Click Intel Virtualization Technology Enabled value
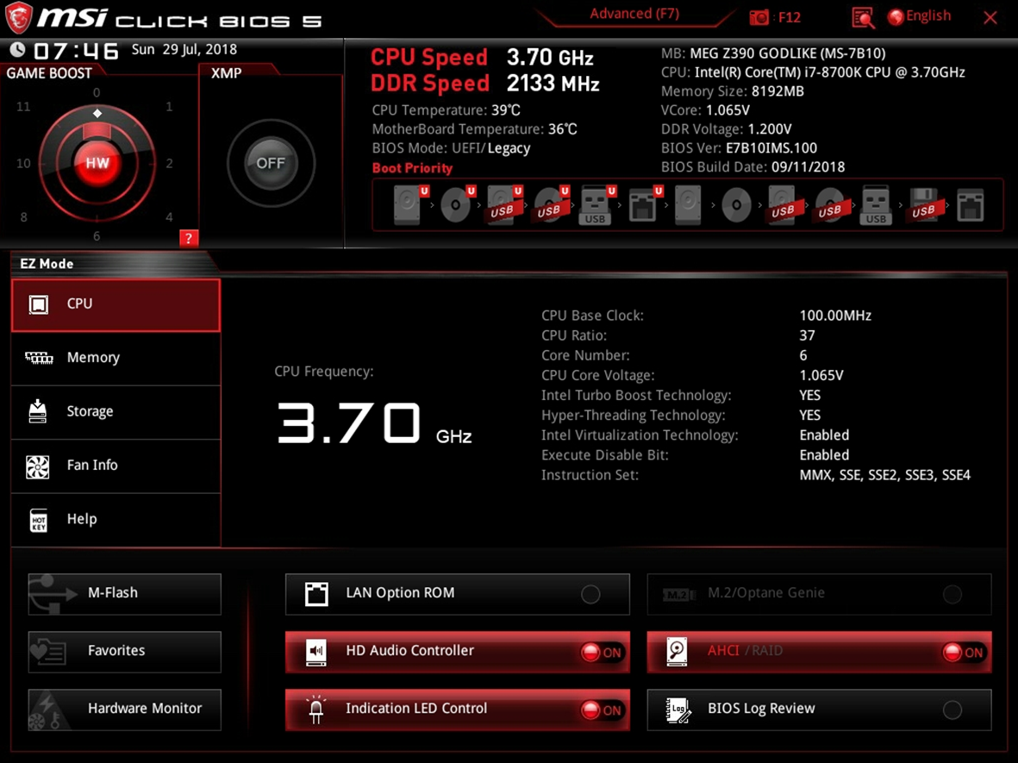 pos(825,435)
